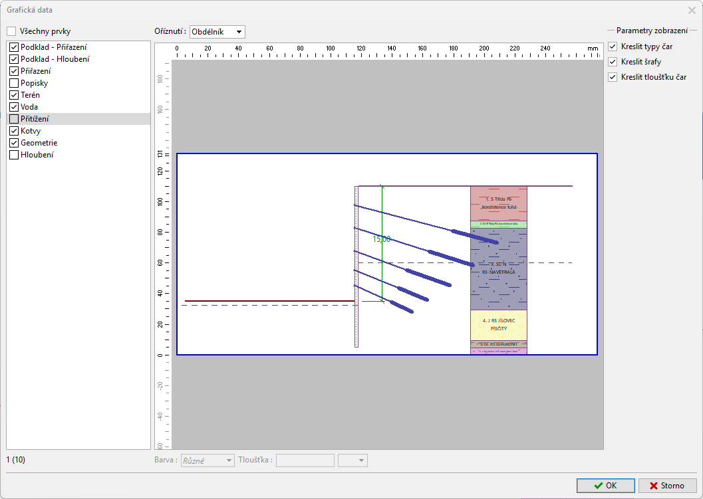Check the Všechny prvky checkbox

[x=11, y=31]
